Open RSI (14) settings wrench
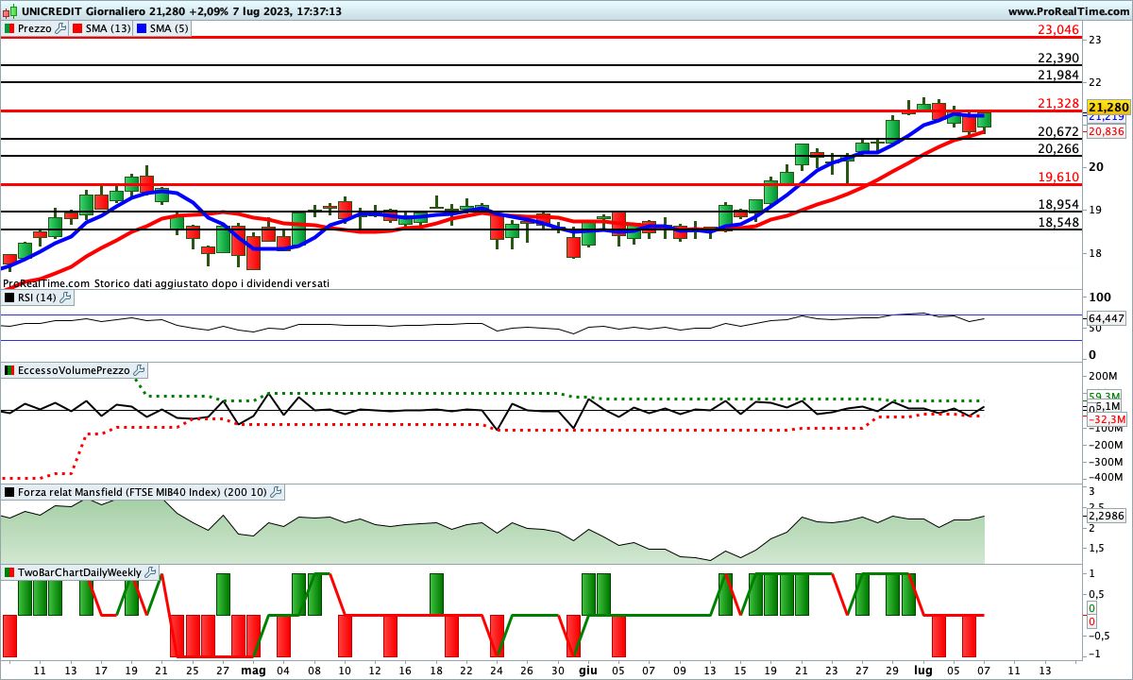Screen dimensions: 1133x680 [x=64, y=297]
